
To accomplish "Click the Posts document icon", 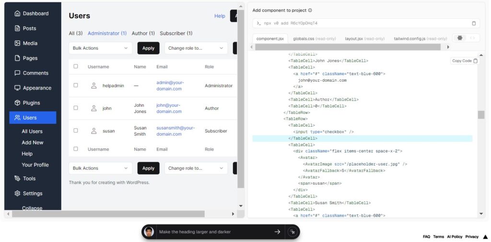I will (x=17, y=28).
